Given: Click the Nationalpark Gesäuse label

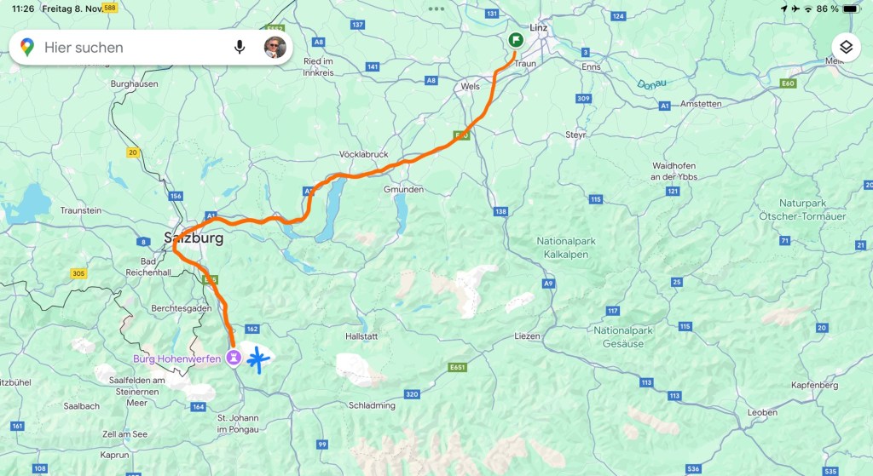Looking at the screenshot, I should click(x=623, y=337).
